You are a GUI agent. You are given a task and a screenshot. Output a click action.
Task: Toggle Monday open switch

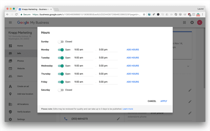tap(61, 50)
